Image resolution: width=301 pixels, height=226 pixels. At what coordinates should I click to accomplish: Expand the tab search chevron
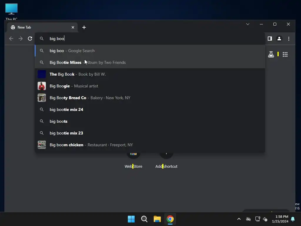248,24
